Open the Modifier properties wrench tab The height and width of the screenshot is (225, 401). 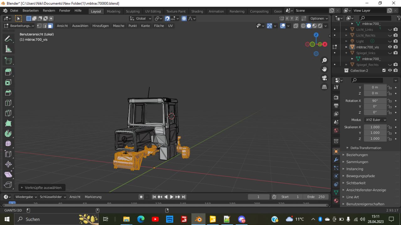[336, 160]
